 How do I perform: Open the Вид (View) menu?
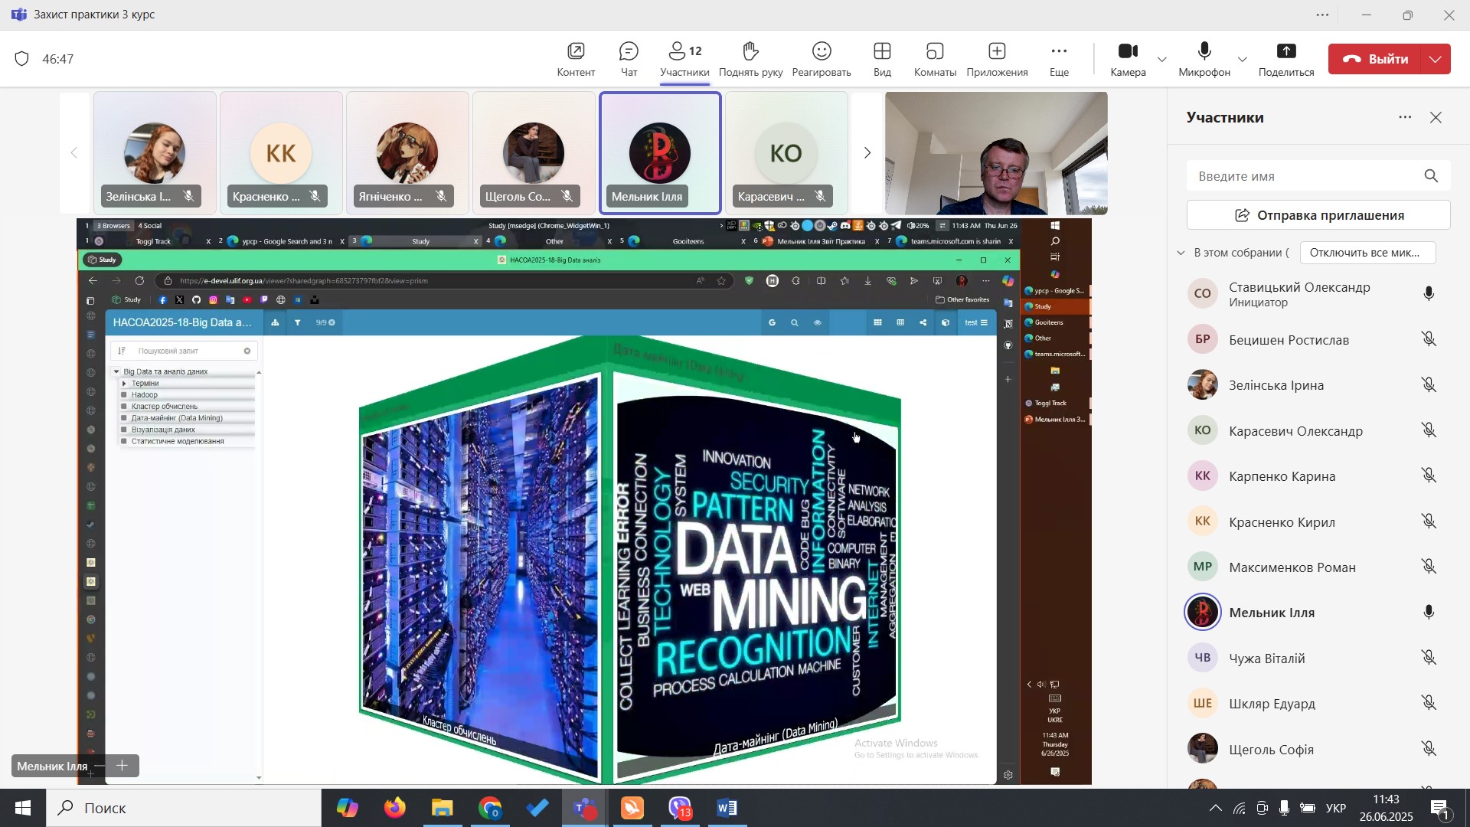click(881, 52)
